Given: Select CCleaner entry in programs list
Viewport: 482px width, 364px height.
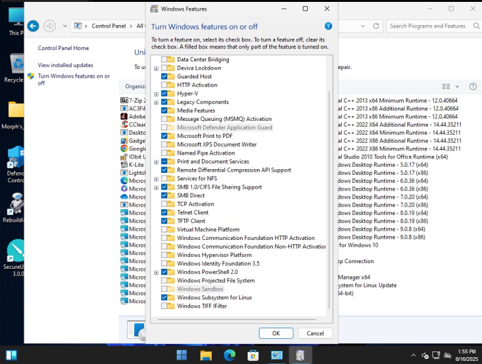Looking at the screenshot, I should tap(133, 125).
